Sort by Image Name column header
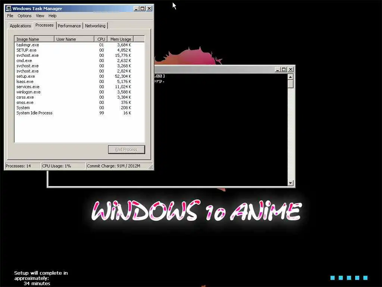The height and width of the screenshot is (287, 382). pos(34,39)
